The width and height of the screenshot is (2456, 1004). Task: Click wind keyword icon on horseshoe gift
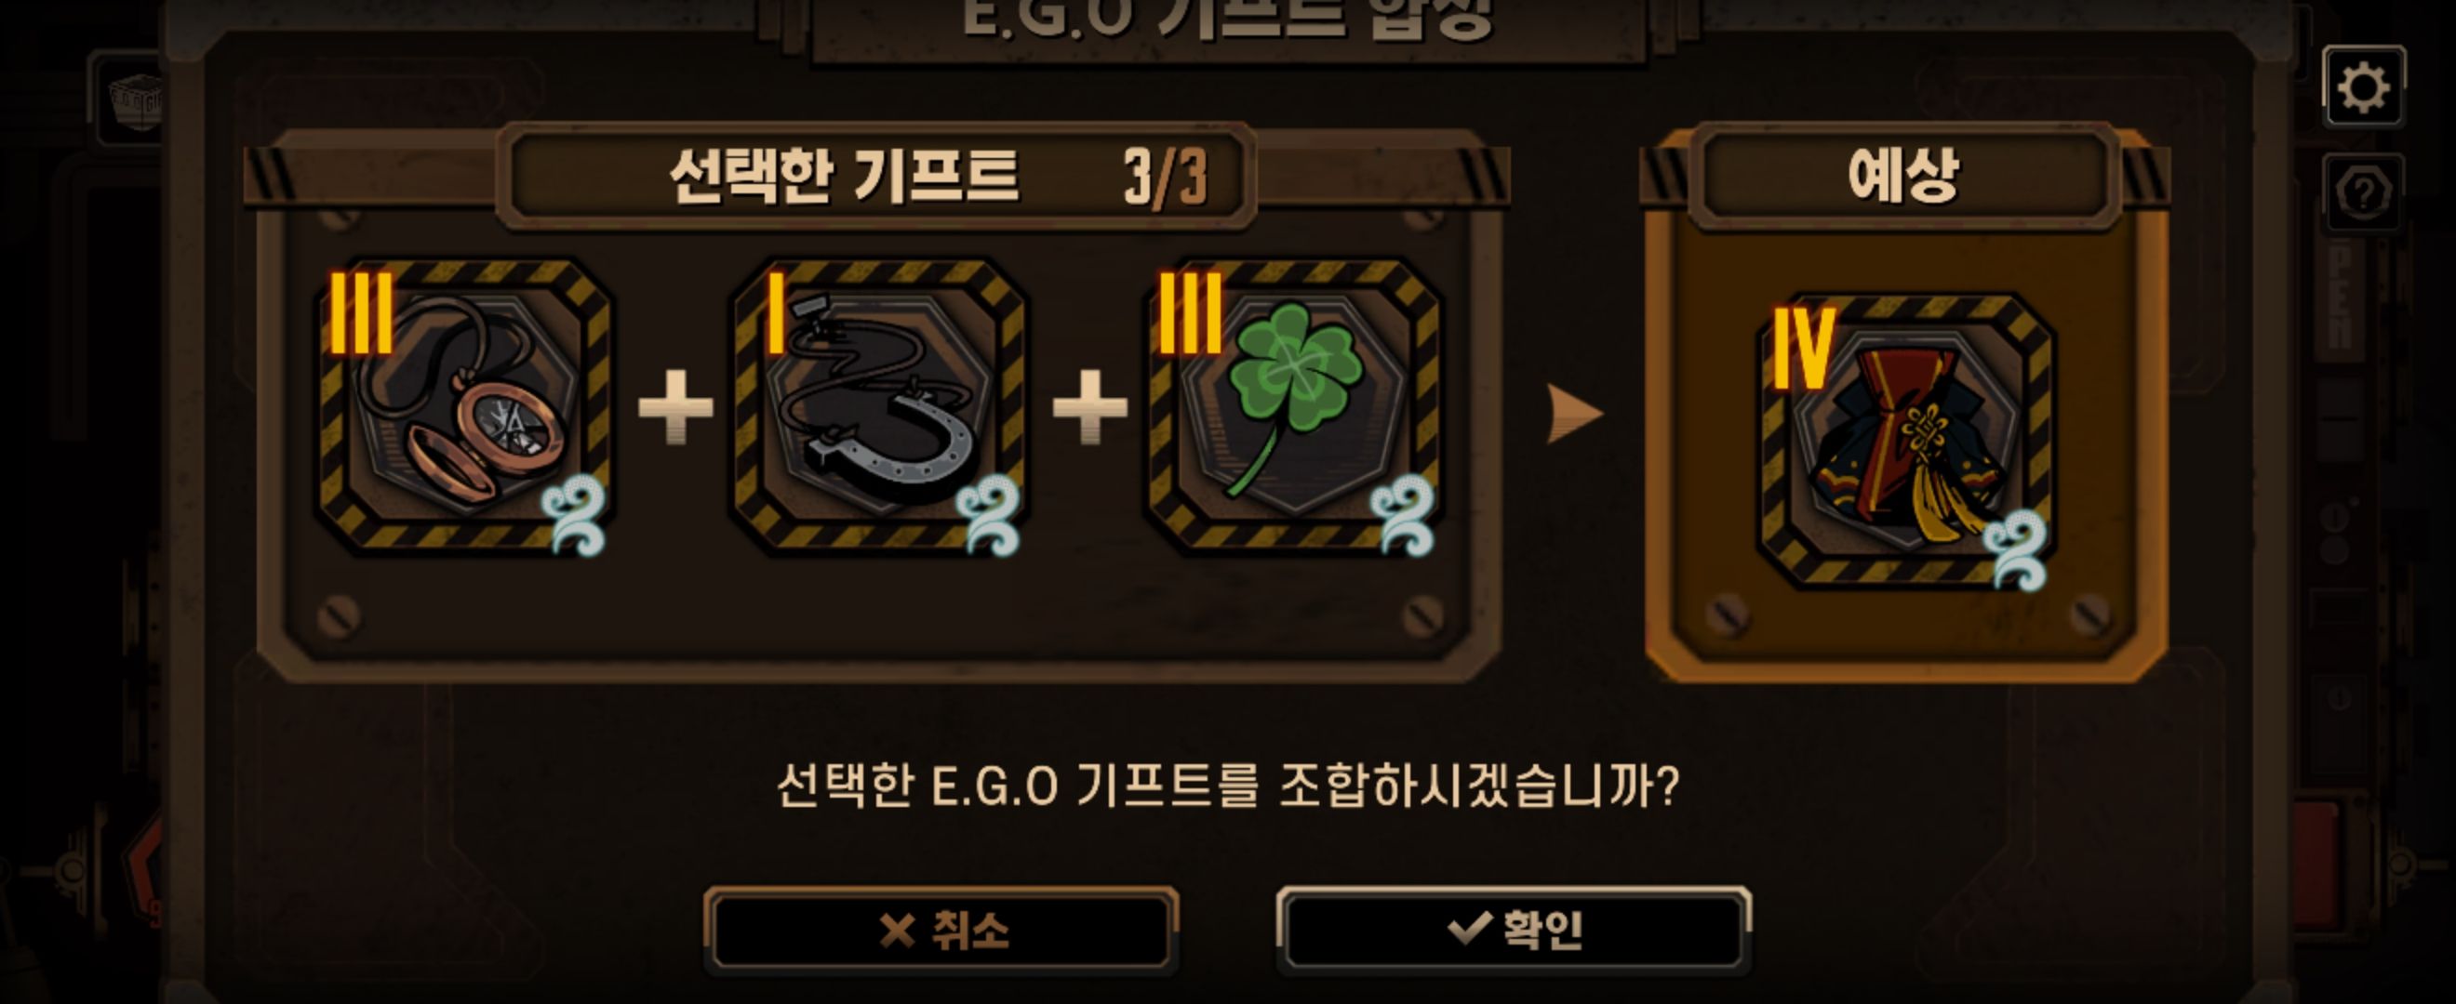990,515
